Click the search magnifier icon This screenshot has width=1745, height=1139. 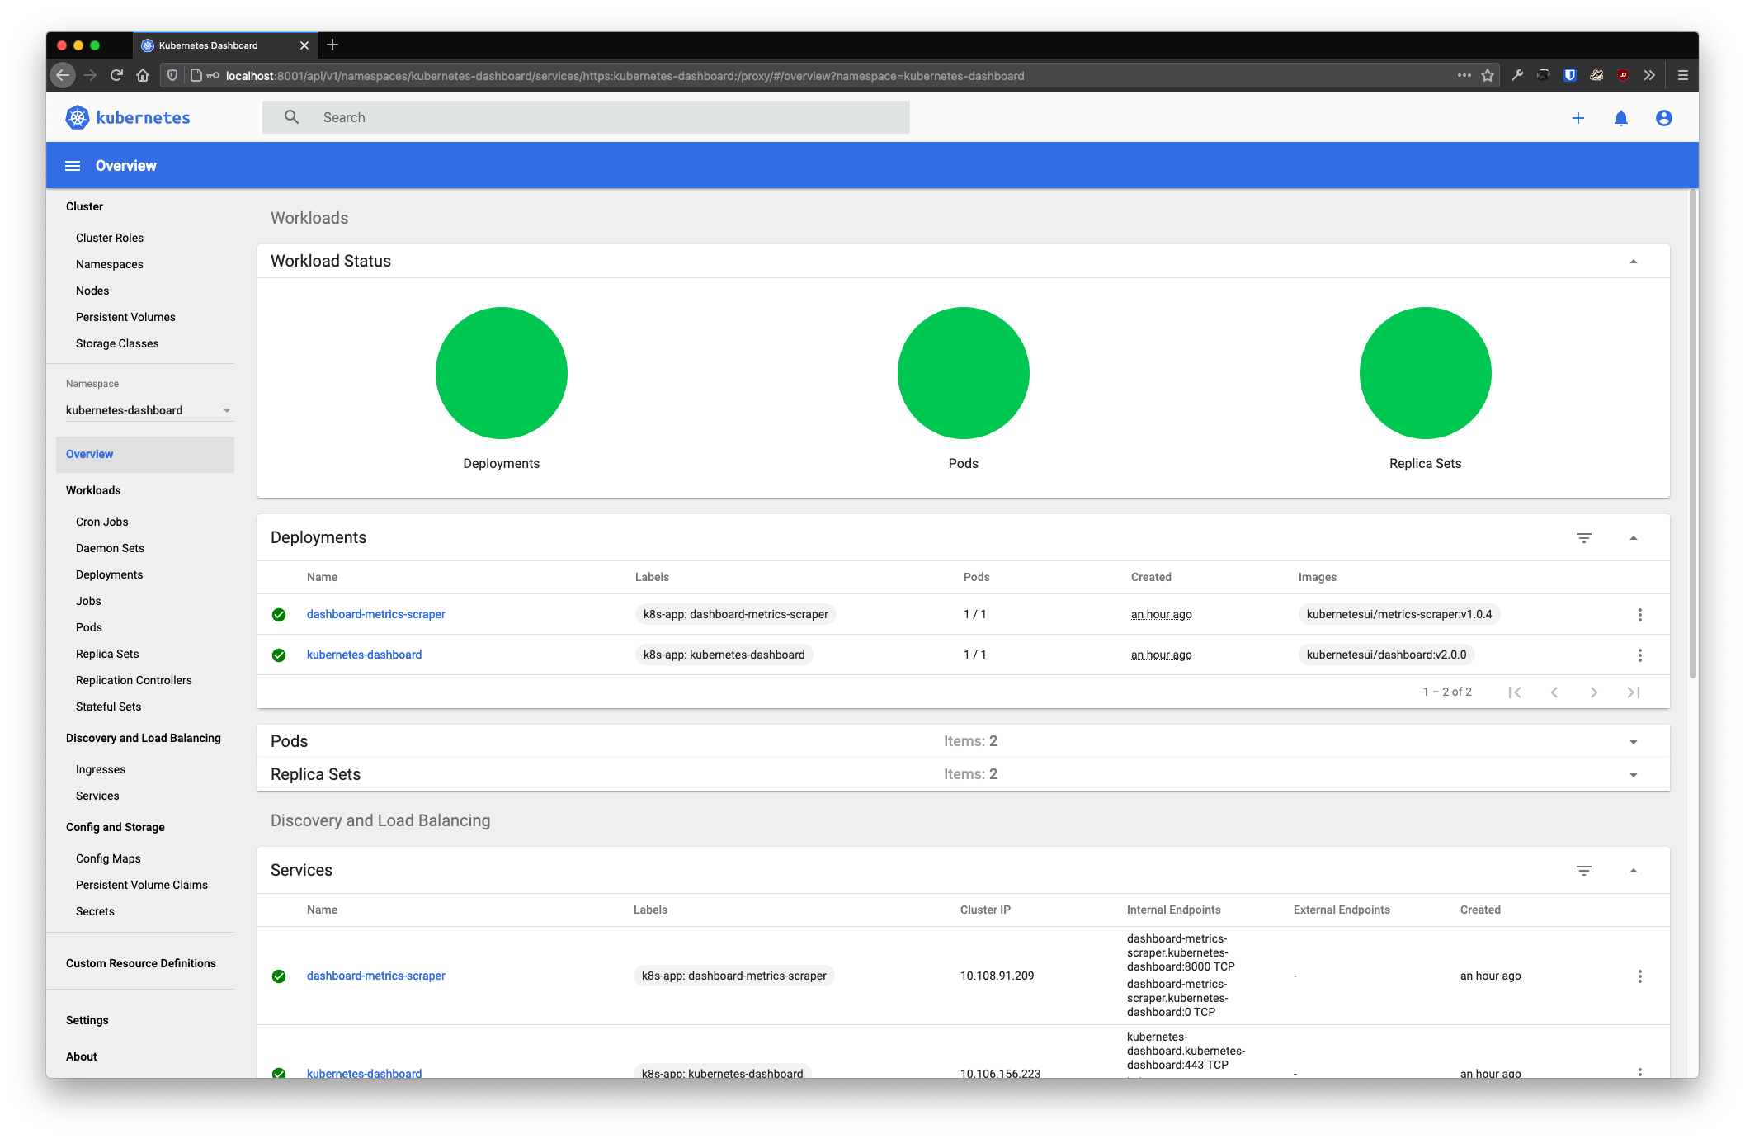pyautogui.click(x=291, y=117)
